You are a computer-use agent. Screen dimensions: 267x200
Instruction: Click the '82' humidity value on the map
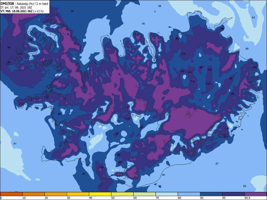point(245,186)
